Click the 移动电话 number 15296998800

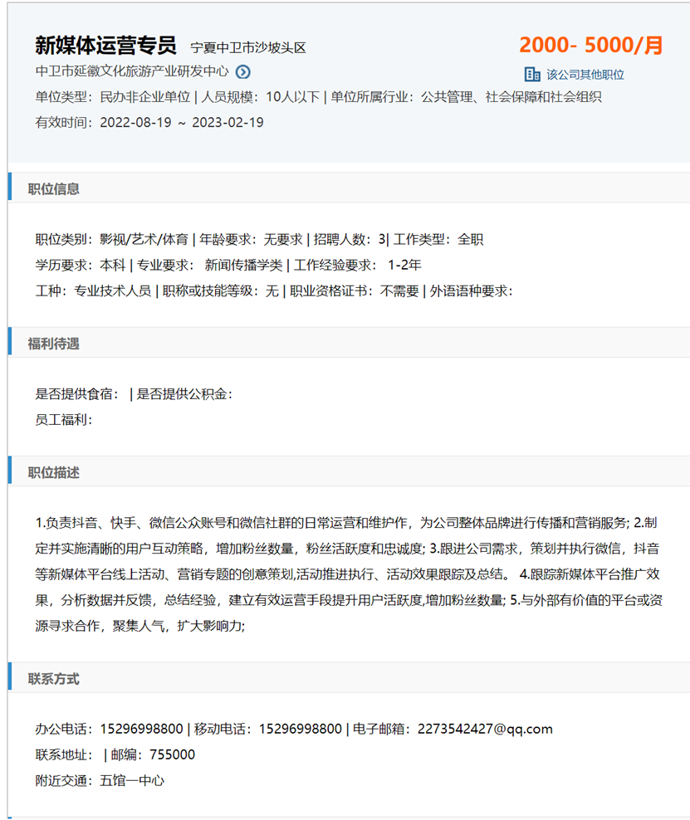click(x=300, y=730)
